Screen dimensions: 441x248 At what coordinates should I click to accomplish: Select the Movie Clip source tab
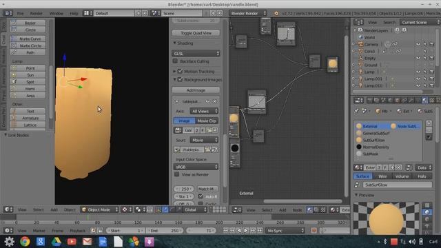click(207, 121)
